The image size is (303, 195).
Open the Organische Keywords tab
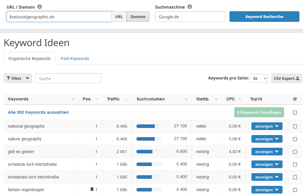29,58
